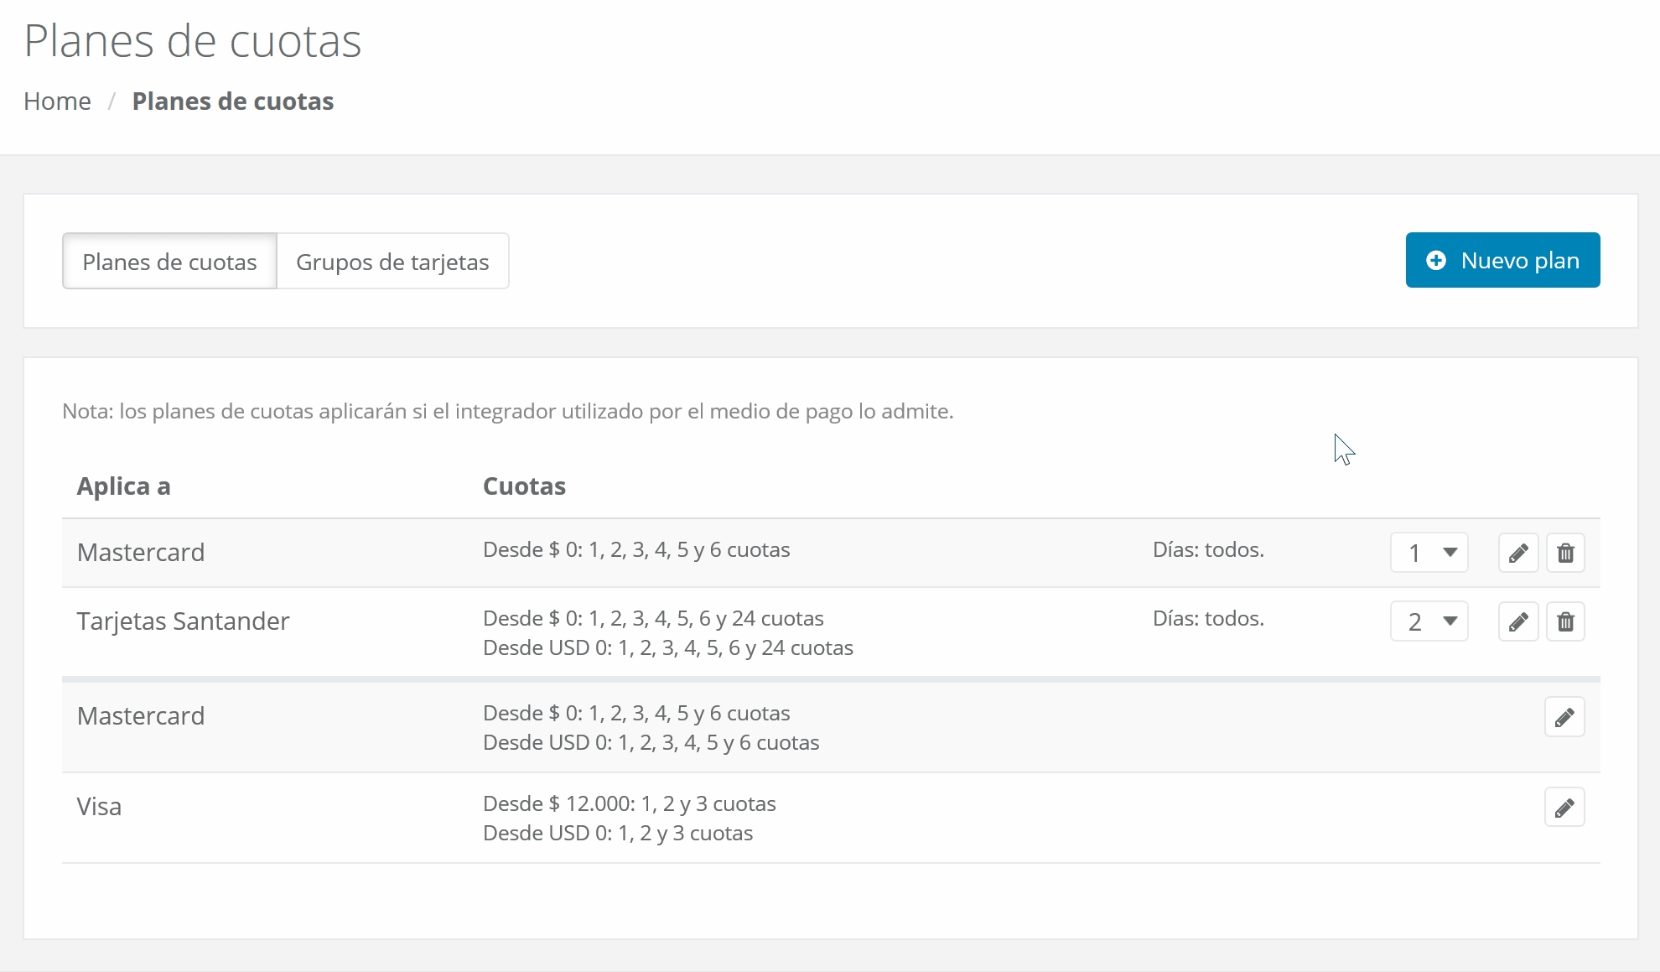1660x972 pixels.
Task: Click Días: todos text in Mastercard row
Action: (1208, 550)
